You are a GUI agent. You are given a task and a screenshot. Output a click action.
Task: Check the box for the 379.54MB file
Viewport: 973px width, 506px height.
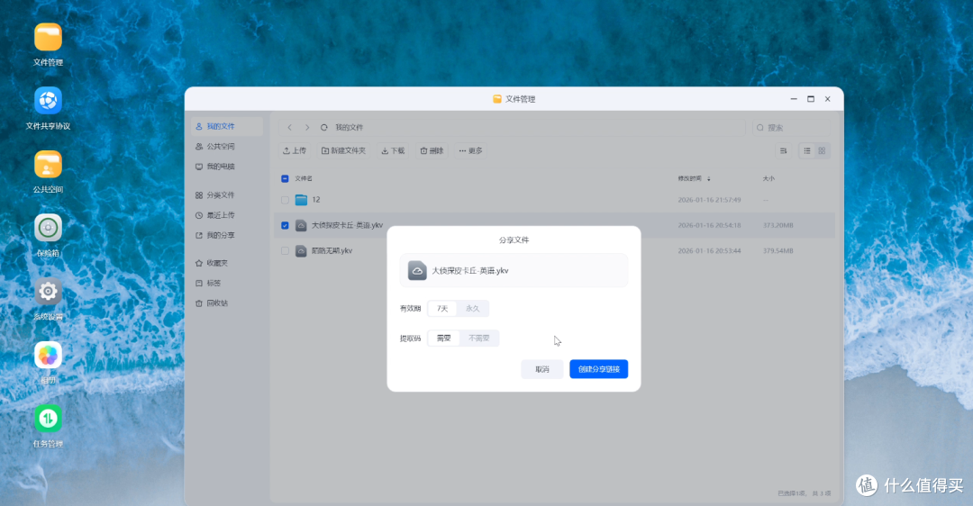(x=285, y=251)
